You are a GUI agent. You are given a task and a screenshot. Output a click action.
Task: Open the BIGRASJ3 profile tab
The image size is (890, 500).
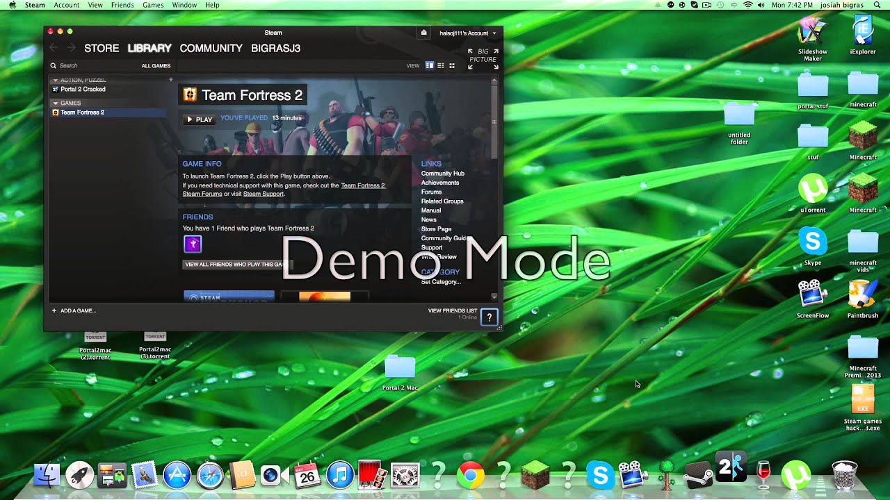[276, 48]
